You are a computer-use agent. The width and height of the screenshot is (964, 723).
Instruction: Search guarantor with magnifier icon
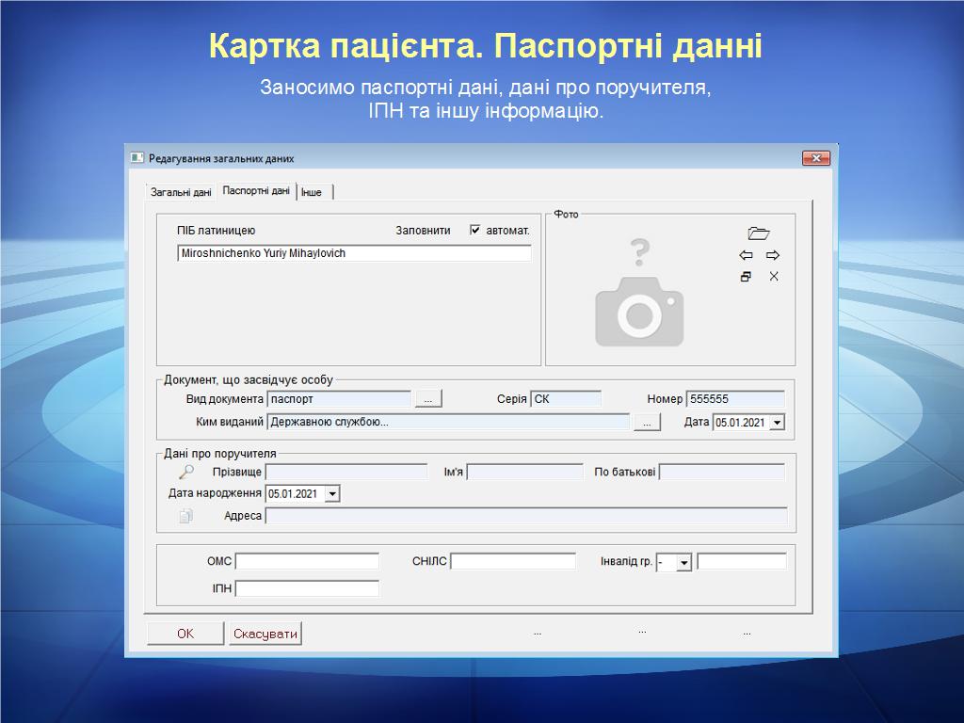pyautogui.click(x=186, y=472)
